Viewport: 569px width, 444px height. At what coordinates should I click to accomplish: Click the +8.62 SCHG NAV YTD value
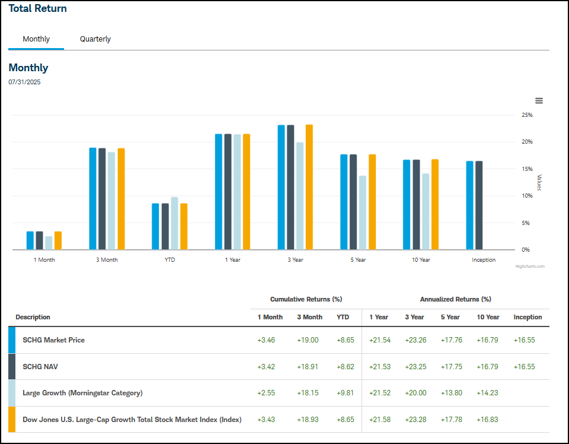click(x=345, y=367)
